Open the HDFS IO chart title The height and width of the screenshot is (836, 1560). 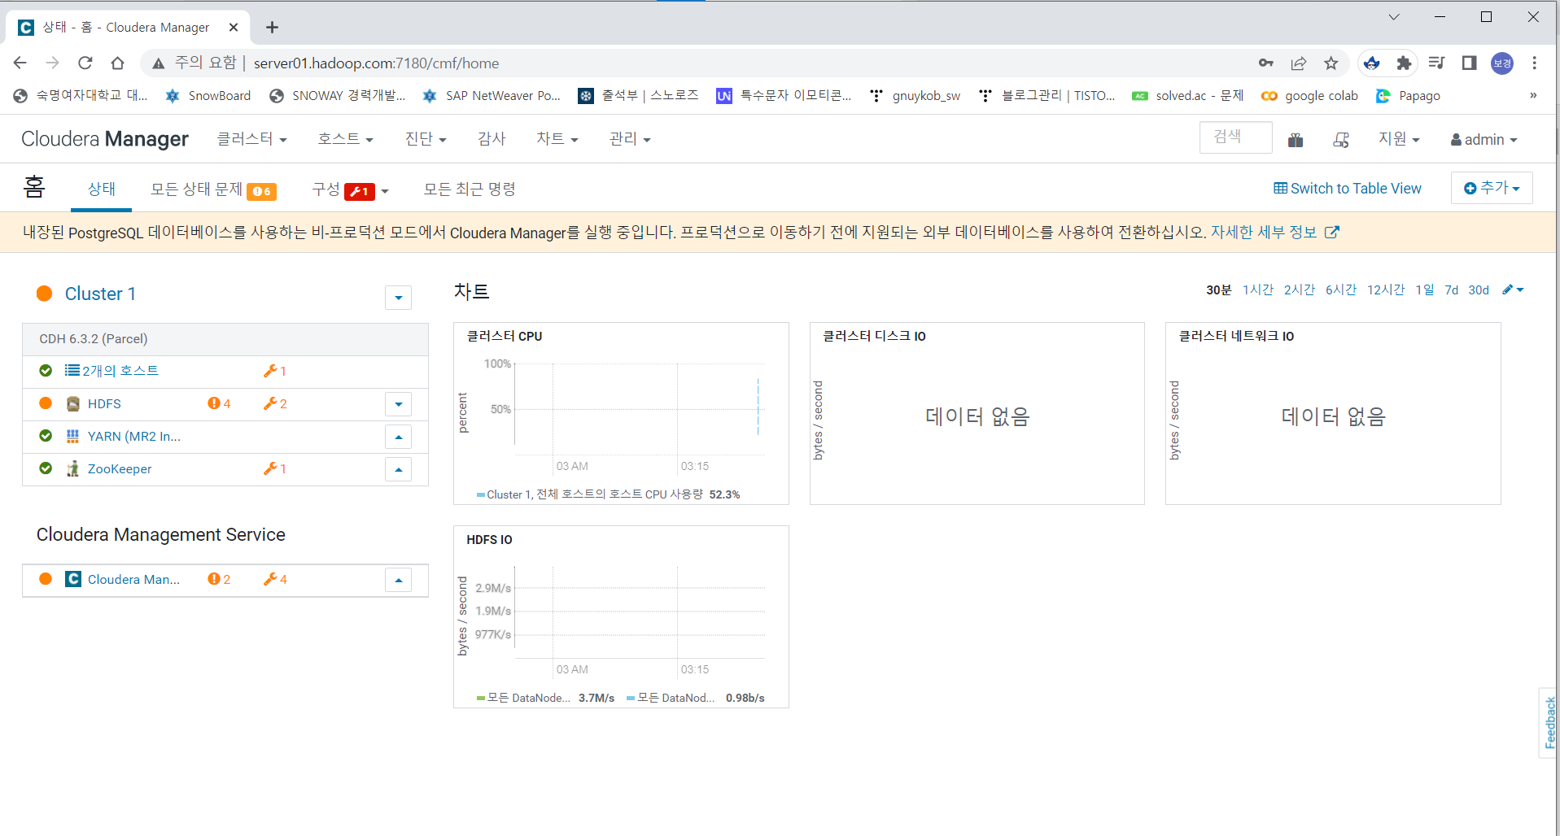point(489,539)
